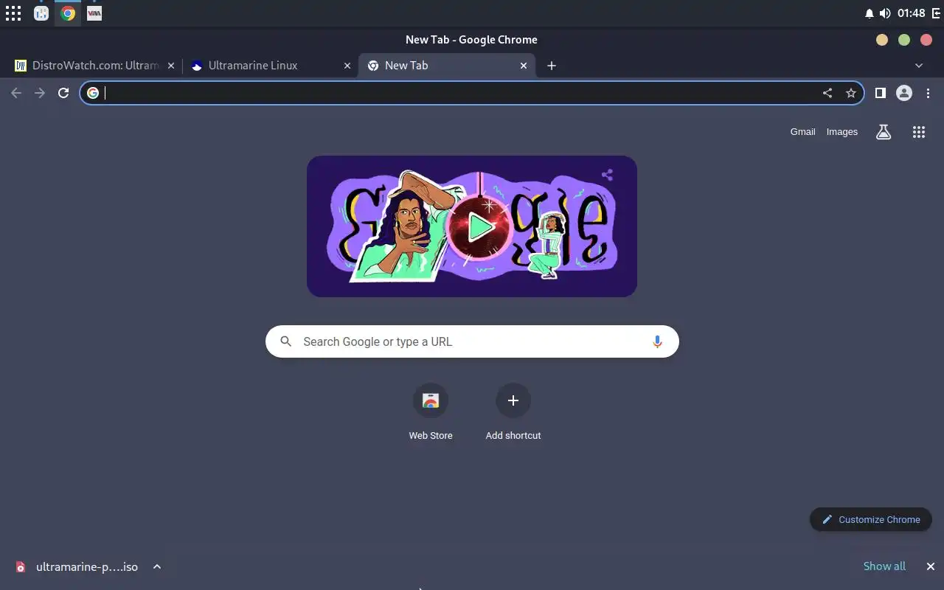Open the Web Store shortcut
This screenshot has height=590, width=944.
[431, 413]
